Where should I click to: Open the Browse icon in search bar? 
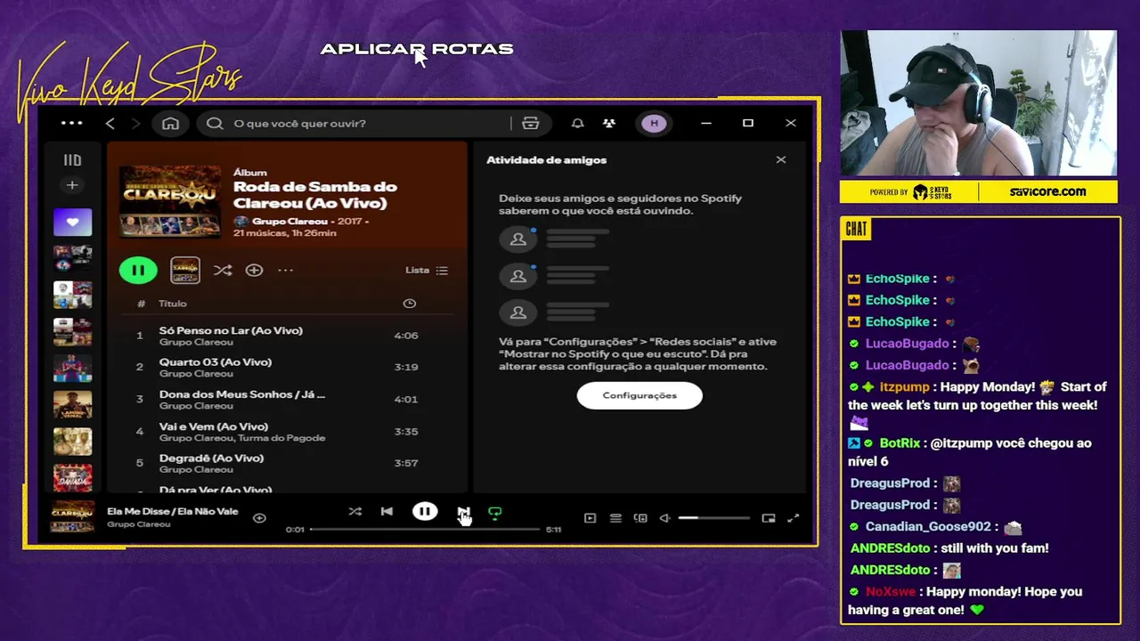point(531,123)
